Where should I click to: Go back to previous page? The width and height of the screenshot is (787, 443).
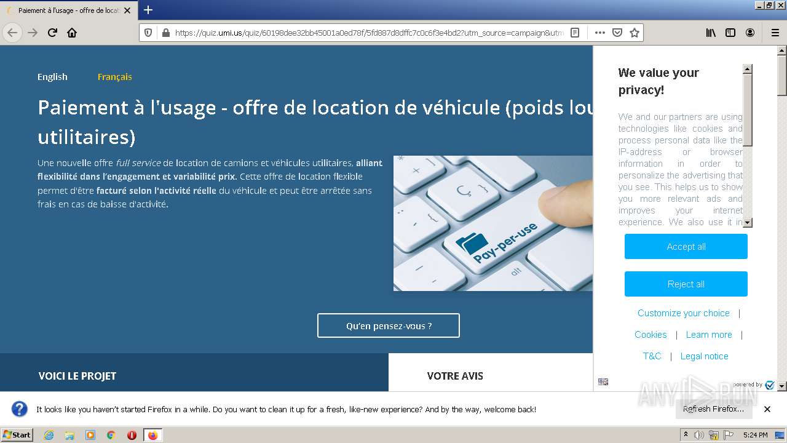click(12, 33)
